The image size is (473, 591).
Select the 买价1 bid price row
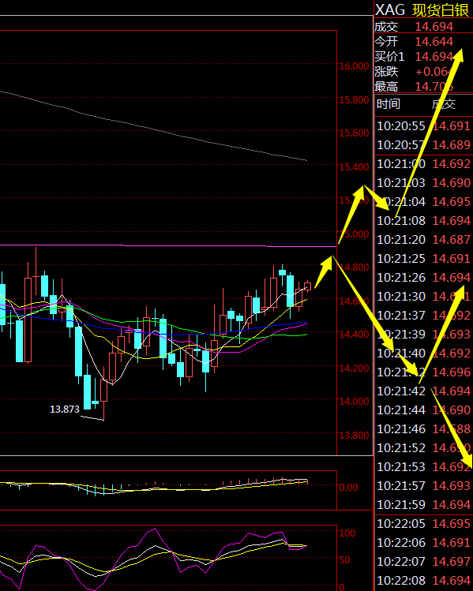[423, 57]
